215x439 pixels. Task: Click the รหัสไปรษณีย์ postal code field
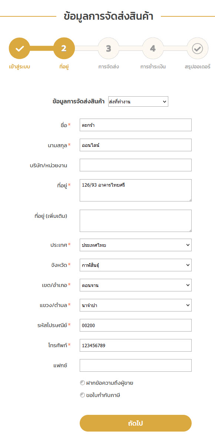pos(136,325)
